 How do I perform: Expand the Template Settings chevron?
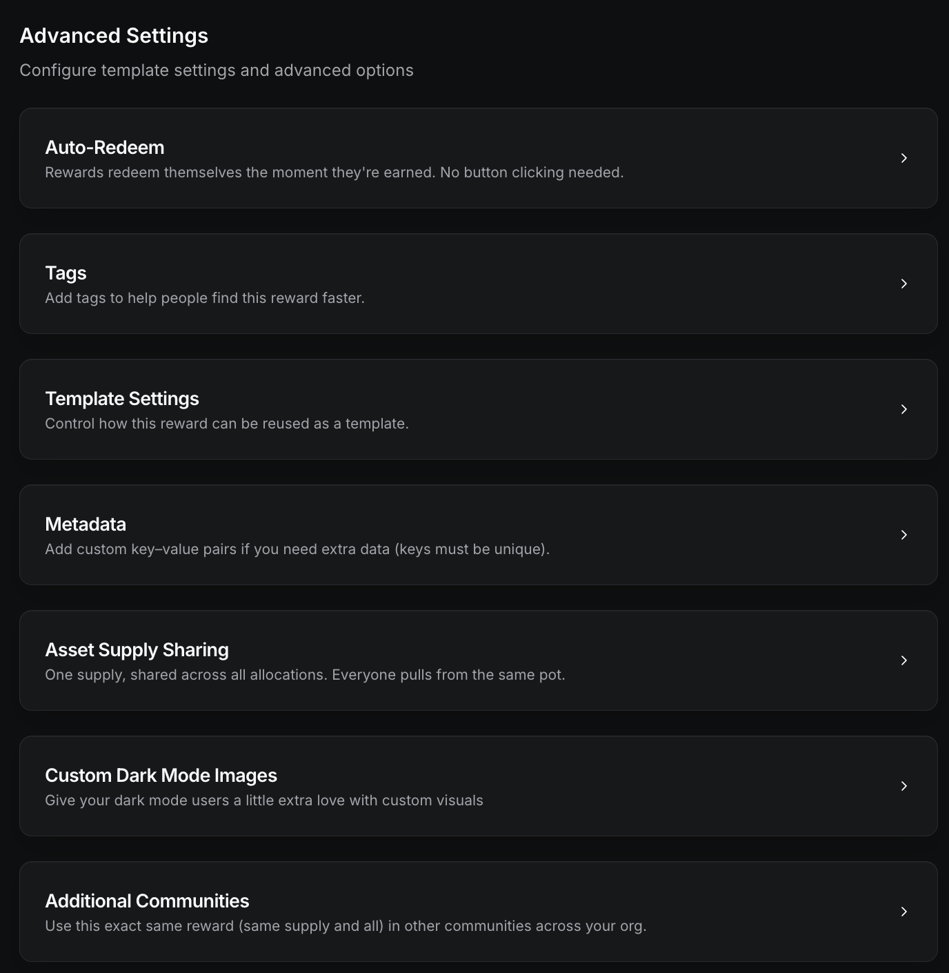[x=904, y=409]
